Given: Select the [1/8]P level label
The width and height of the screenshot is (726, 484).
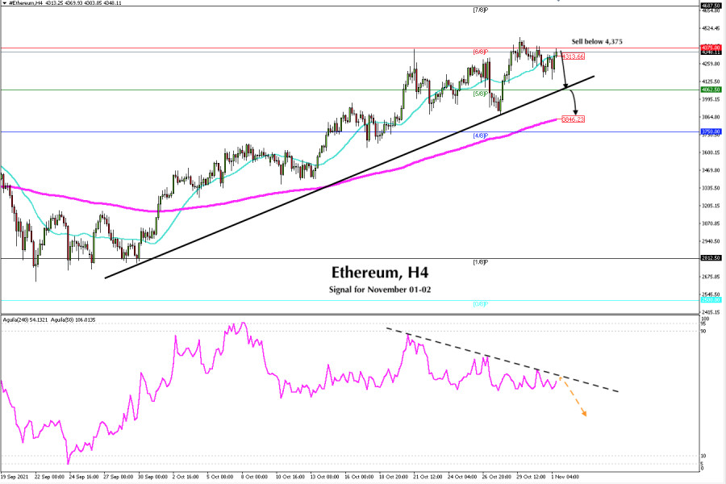Looking at the screenshot, I should coord(481,262).
